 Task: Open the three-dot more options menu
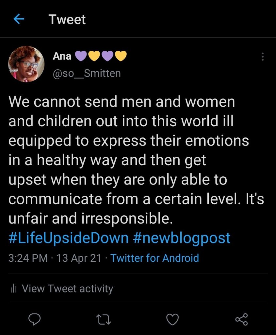coord(262,57)
